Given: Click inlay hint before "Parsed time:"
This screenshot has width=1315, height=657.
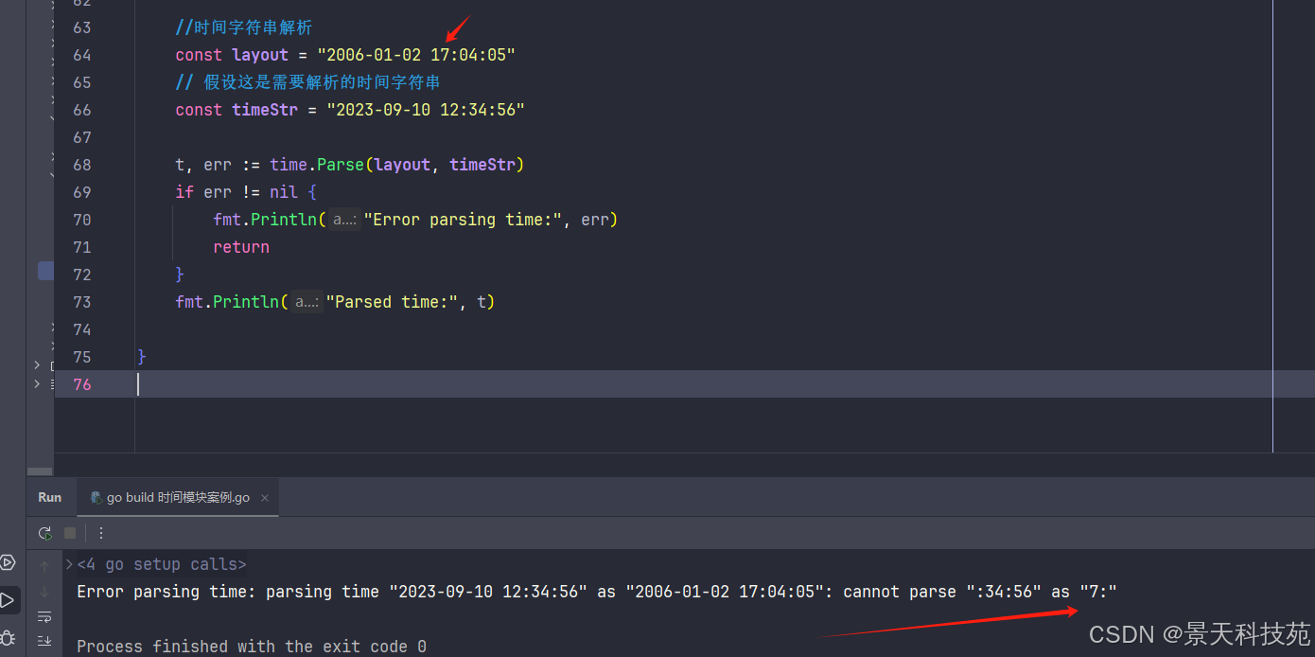Looking at the screenshot, I should 306,302.
